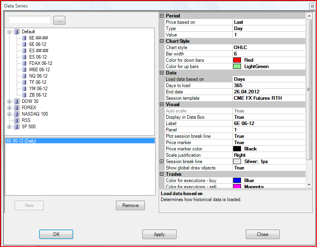Image resolution: width=317 pixels, height=247 pixels.
Task: Click the M6E 06-12 instrument icon
Action: [24, 70]
